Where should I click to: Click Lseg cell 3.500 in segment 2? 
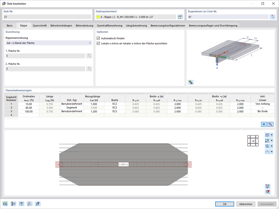(50, 108)
